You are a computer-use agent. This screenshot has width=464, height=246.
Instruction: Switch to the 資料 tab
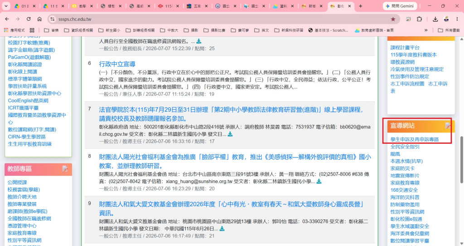coord(284,6)
